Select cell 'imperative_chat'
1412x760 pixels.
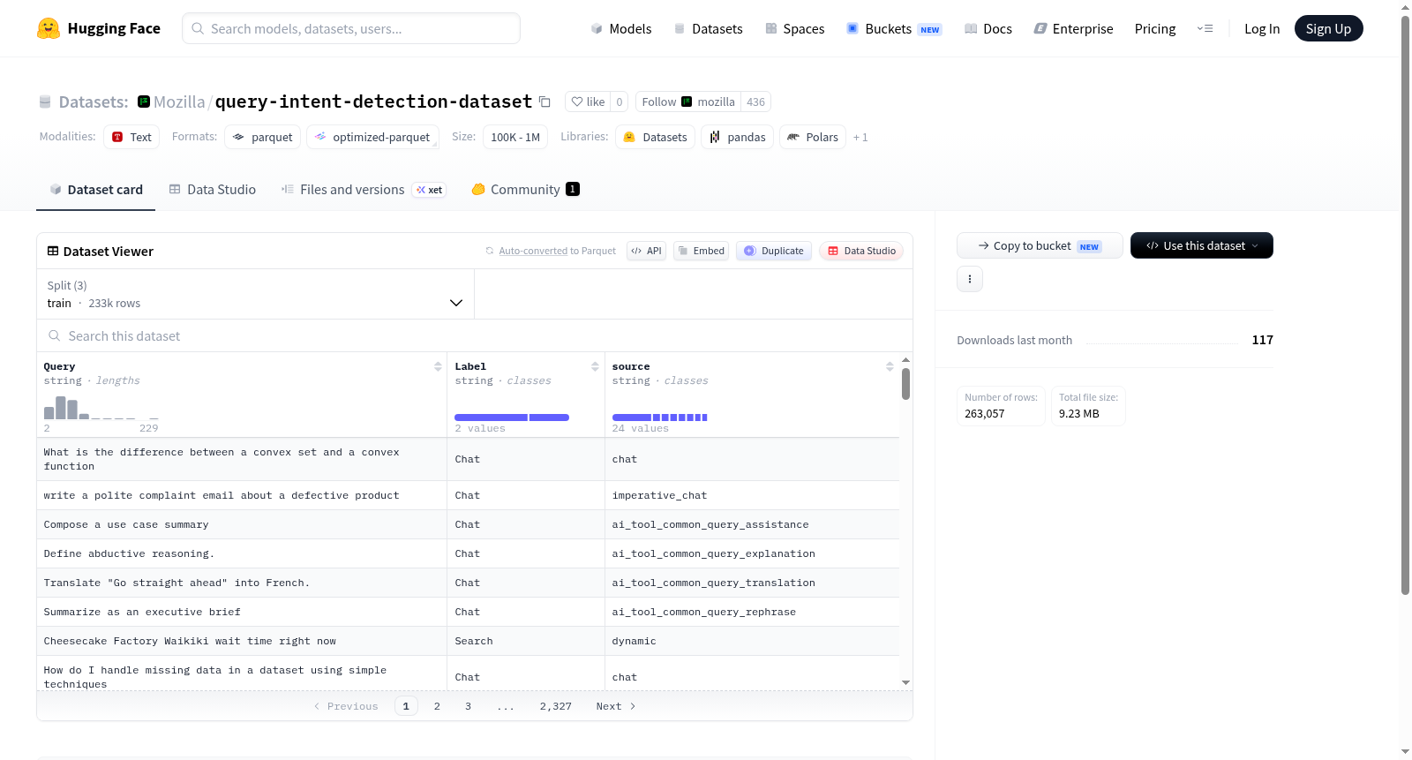pos(752,495)
